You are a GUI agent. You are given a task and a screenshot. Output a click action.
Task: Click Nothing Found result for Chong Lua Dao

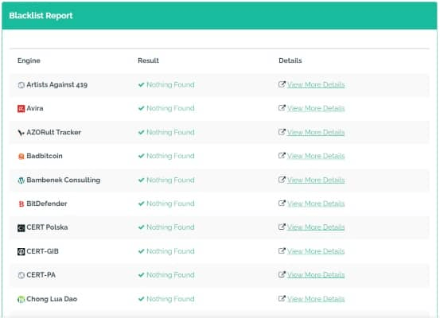point(170,299)
